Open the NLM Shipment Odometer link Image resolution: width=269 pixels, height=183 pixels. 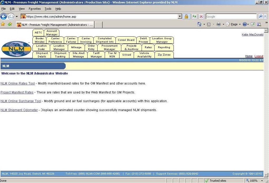click(19, 110)
